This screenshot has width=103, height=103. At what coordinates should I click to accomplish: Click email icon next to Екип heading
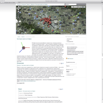(x=62, y=89)
